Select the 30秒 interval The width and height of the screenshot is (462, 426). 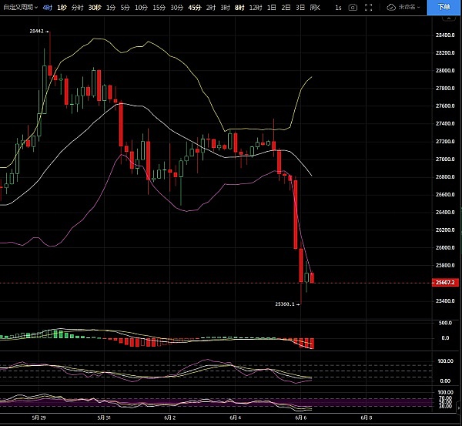point(94,7)
